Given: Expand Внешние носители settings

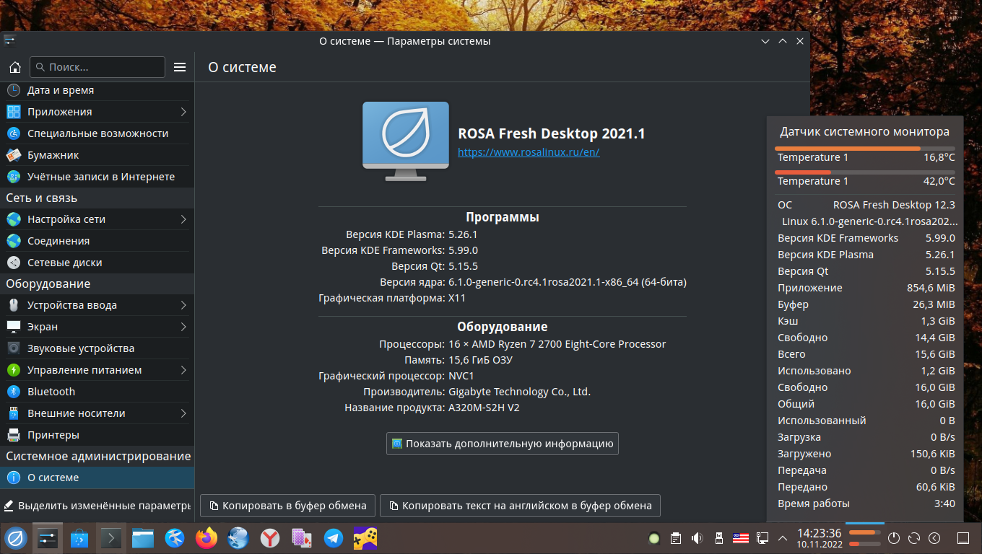Looking at the screenshot, I should tap(183, 413).
